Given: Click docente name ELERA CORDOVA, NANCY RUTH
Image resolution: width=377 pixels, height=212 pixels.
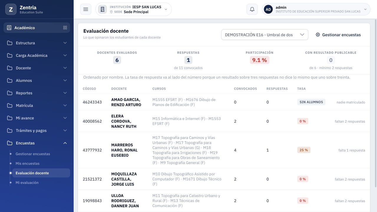Looking at the screenshot, I should click(123, 121).
